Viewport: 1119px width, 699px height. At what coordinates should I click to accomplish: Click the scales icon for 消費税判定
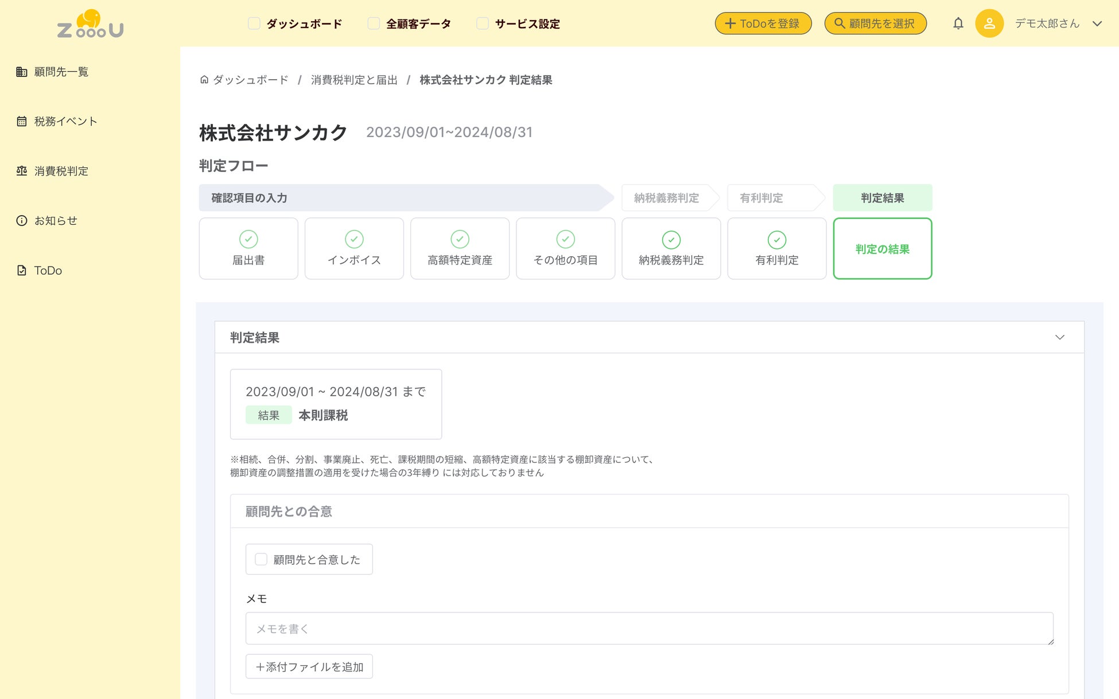pyautogui.click(x=22, y=171)
